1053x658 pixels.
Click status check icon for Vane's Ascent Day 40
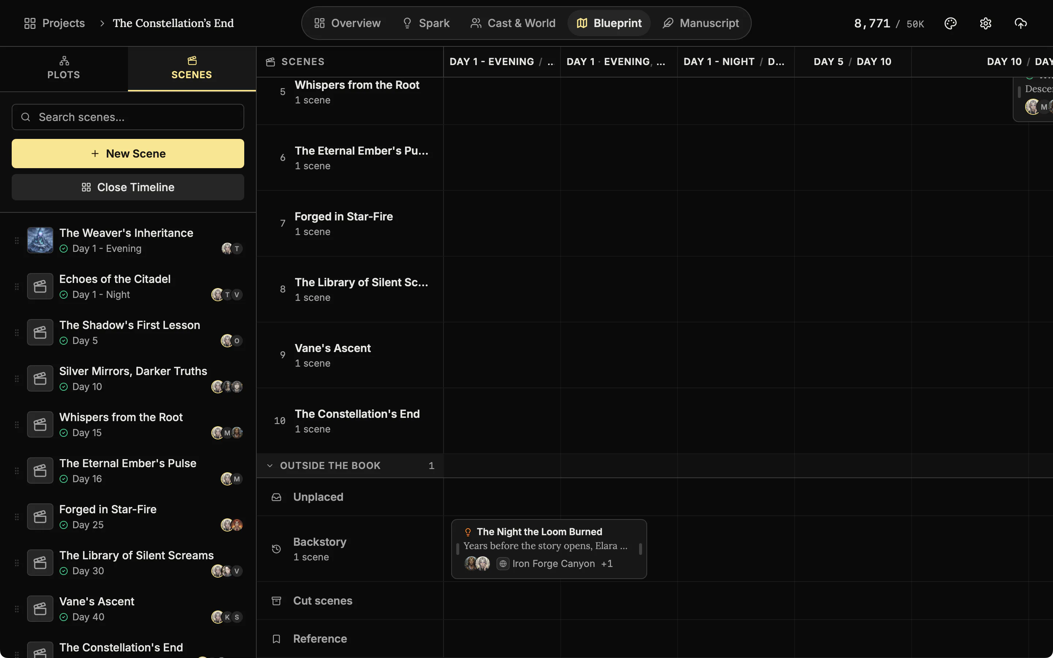point(64,617)
